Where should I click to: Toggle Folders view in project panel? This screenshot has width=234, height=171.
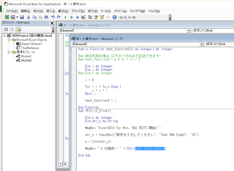[18, 30]
